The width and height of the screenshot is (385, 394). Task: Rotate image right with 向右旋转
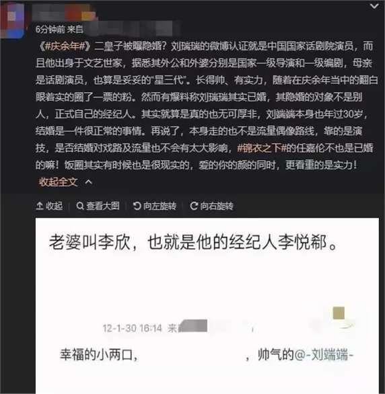tap(212, 206)
